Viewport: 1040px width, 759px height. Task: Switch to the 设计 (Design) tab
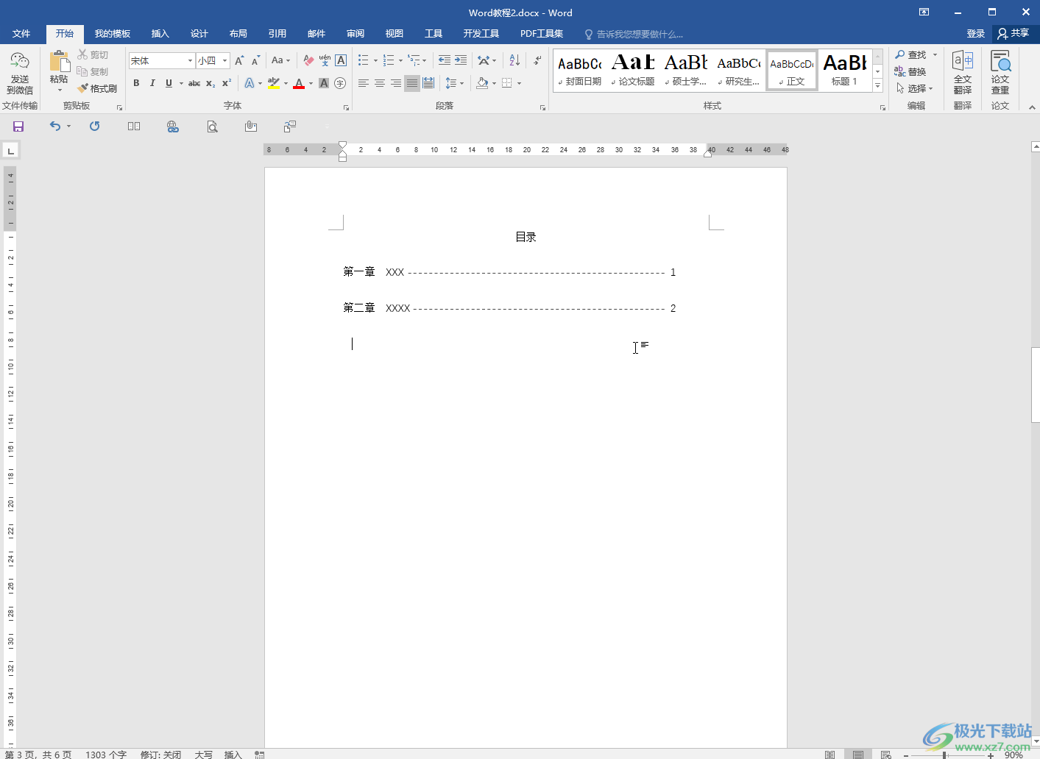point(199,34)
